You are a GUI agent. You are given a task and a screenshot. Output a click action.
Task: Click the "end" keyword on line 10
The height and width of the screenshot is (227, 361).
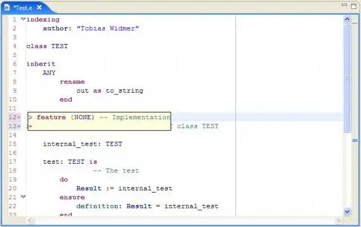(66, 99)
